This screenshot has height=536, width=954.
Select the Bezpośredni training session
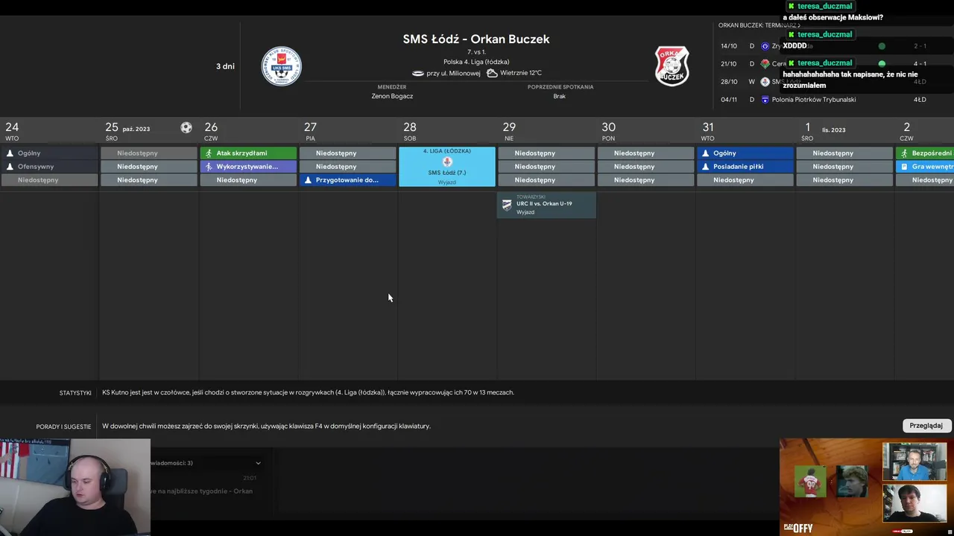tap(924, 153)
